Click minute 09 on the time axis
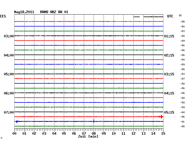 pyautogui.click(x=104, y=134)
